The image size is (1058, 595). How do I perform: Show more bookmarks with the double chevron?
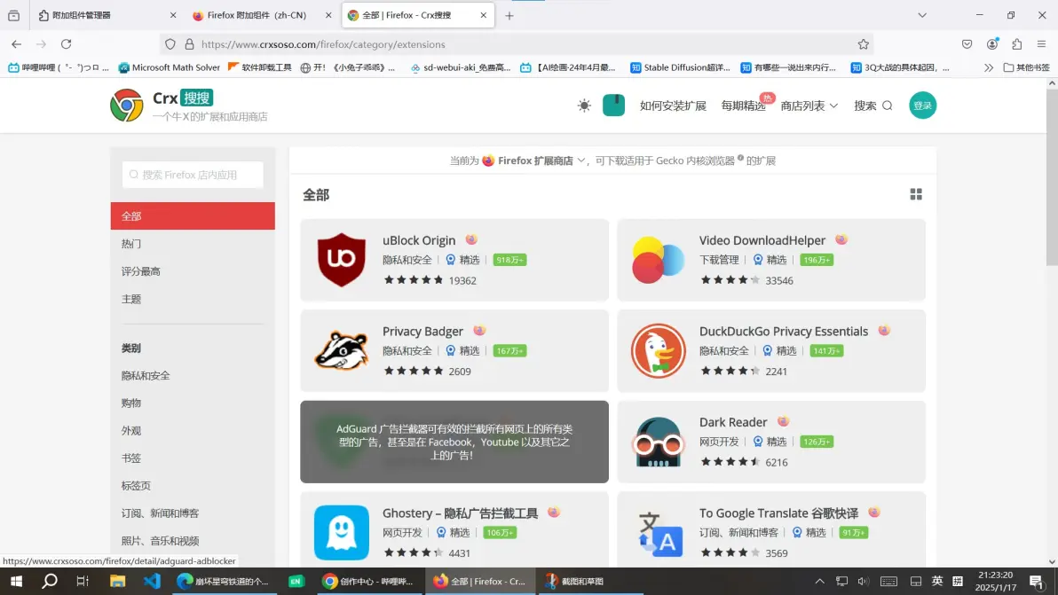click(989, 67)
